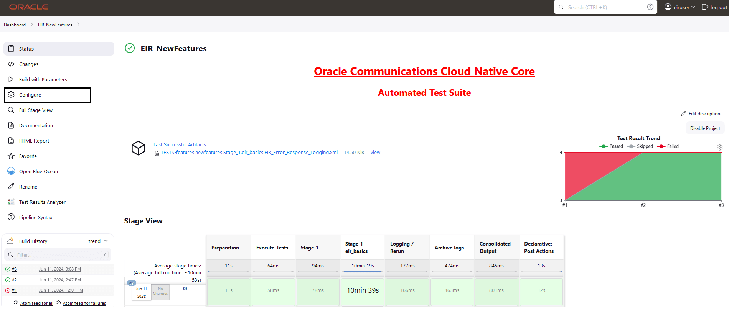Click success status icon for build #2
Screen dimensions: 729x315
point(8,280)
